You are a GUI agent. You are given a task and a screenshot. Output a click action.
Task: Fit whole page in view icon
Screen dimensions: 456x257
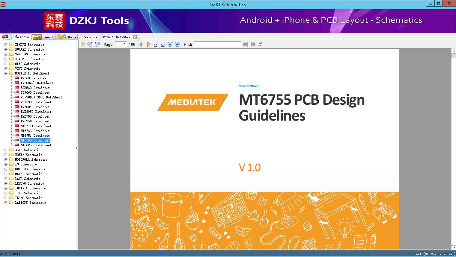tap(163, 44)
